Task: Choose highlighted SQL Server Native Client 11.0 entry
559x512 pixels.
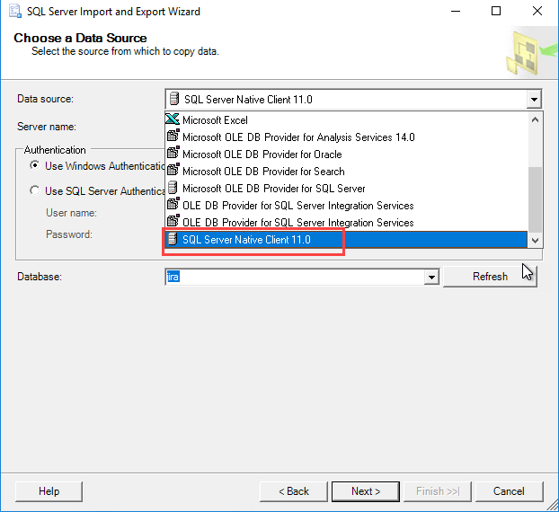Action: tap(346, 240)
